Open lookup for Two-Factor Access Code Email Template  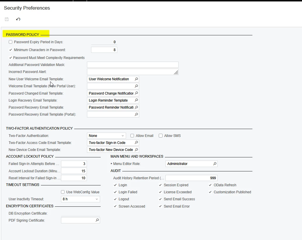[136, 143]
